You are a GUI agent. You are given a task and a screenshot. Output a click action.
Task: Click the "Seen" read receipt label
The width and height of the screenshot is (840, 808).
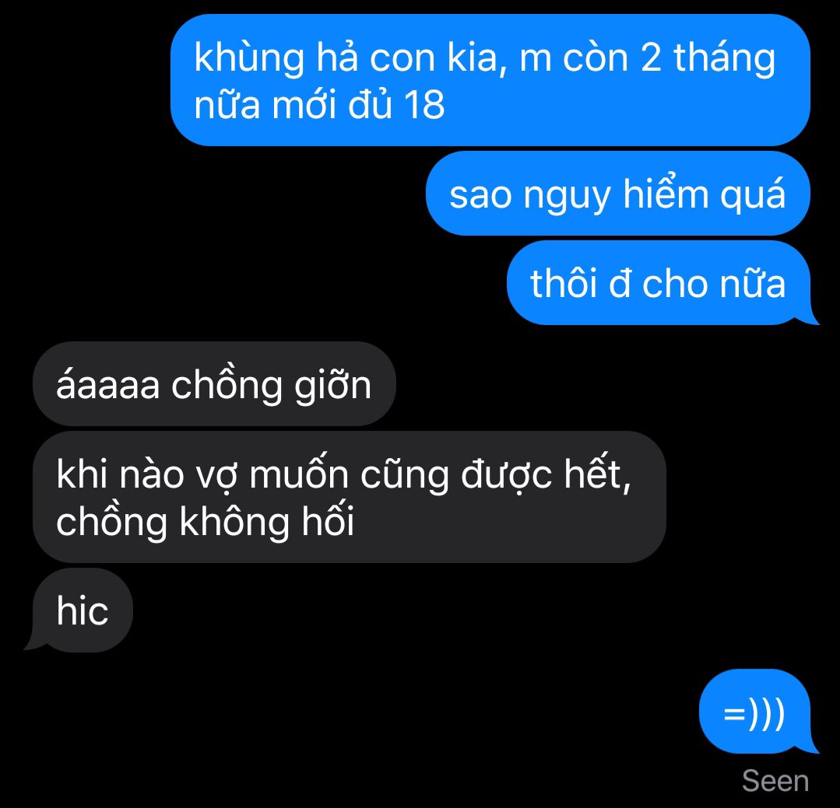775,781
